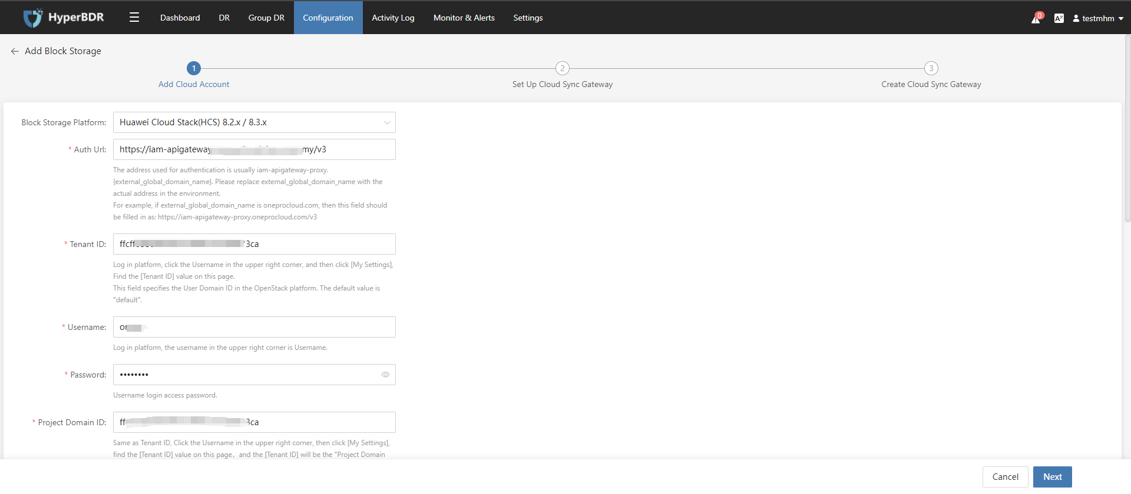Viewport: 1131px width, 494px height.
Task: Show password with the eye icon
Action: coord(385,375)
